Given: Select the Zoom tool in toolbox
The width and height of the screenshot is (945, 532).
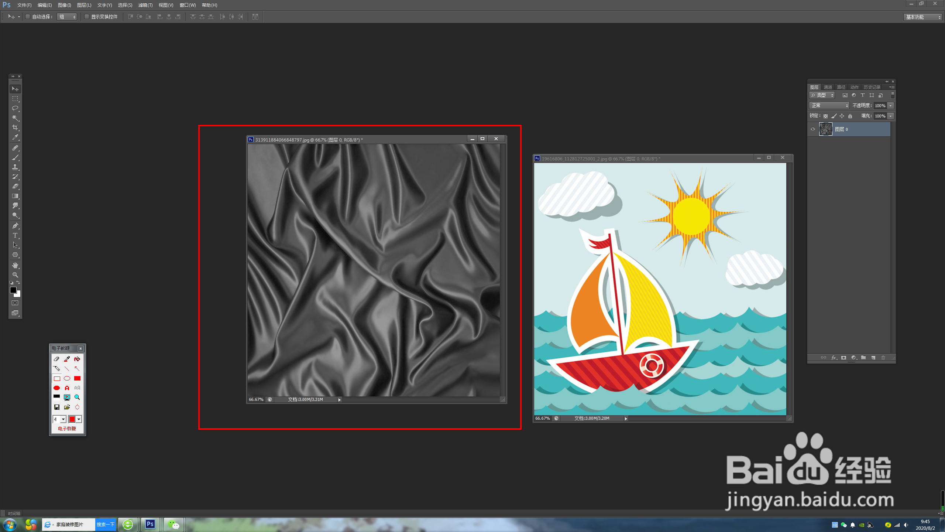Looking at the screenshot, I should pyautogui.click(x=15, y=275).
